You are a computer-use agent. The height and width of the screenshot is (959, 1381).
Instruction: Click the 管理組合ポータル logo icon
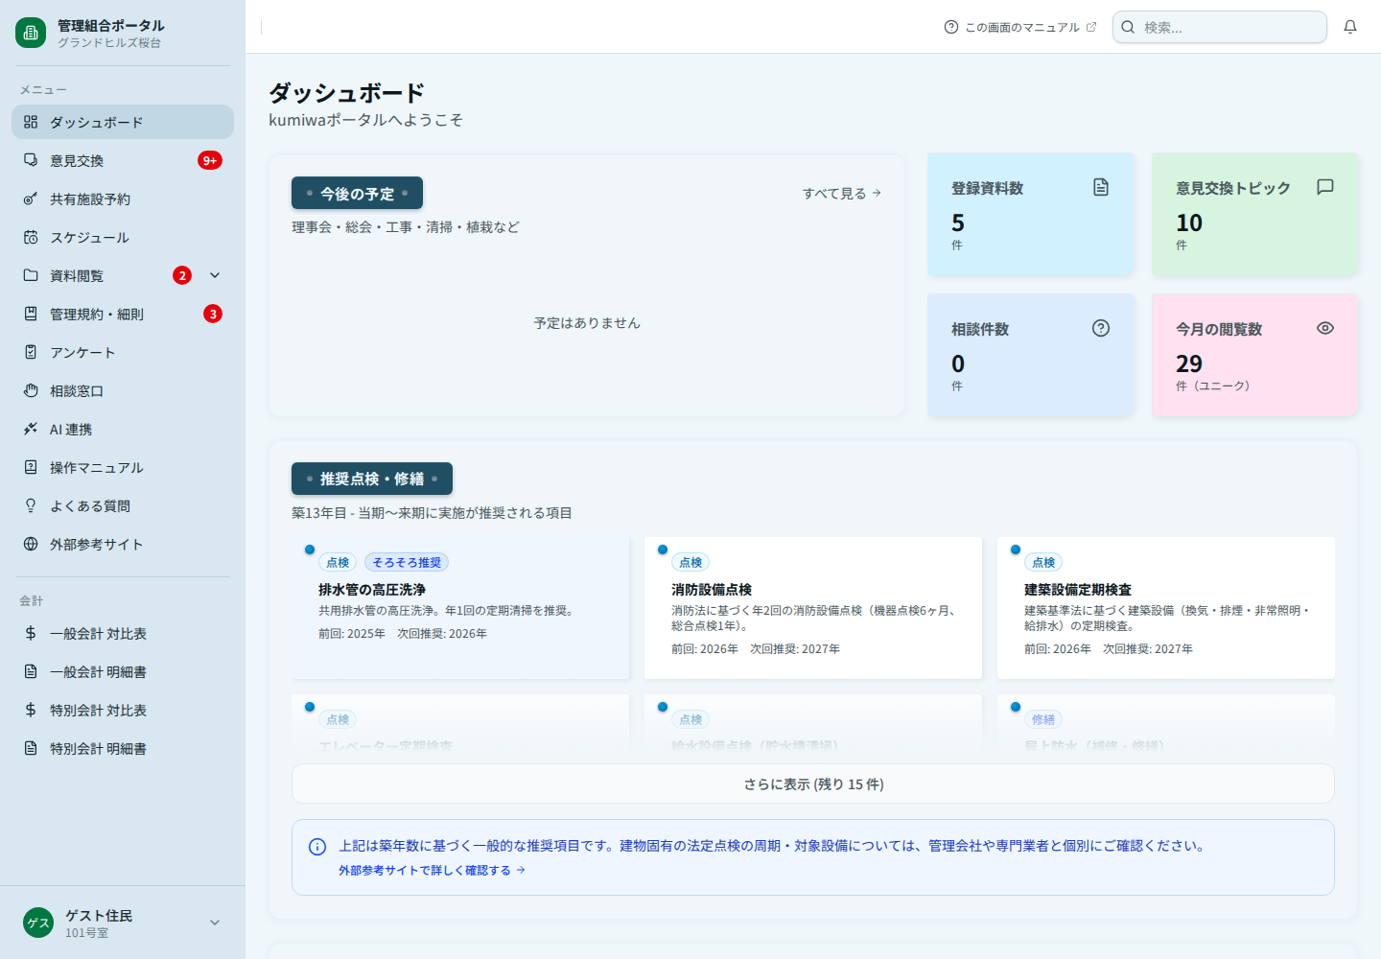click(x=31, y=33)
